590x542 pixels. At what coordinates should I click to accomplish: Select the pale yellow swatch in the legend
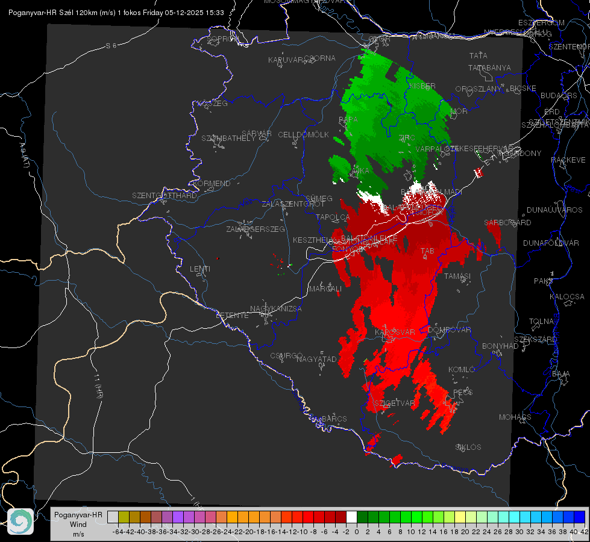(460, 517)
